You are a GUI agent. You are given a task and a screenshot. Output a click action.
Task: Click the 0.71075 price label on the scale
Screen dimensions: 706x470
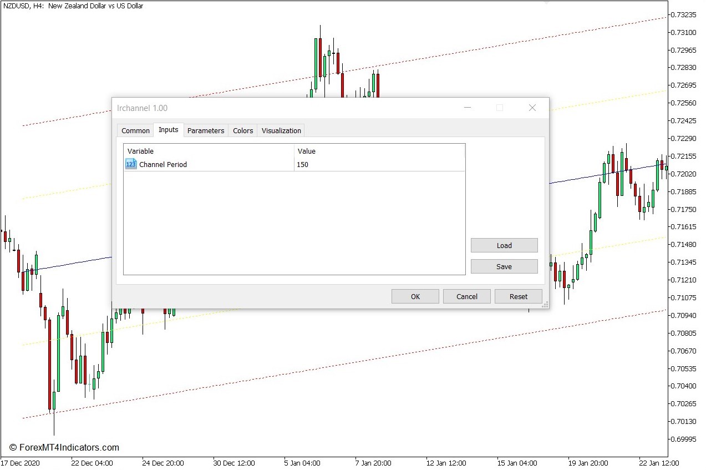point(684,297)
